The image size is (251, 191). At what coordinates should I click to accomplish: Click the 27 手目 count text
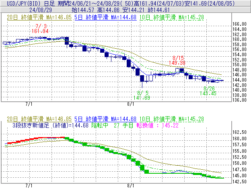pyautogui.click(x=123, y=125)
